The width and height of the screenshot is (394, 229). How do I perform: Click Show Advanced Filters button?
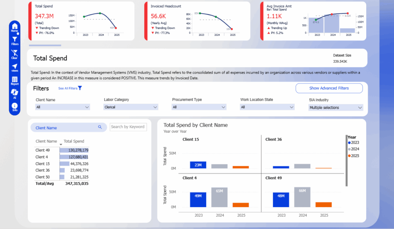(x=329, y=88)
